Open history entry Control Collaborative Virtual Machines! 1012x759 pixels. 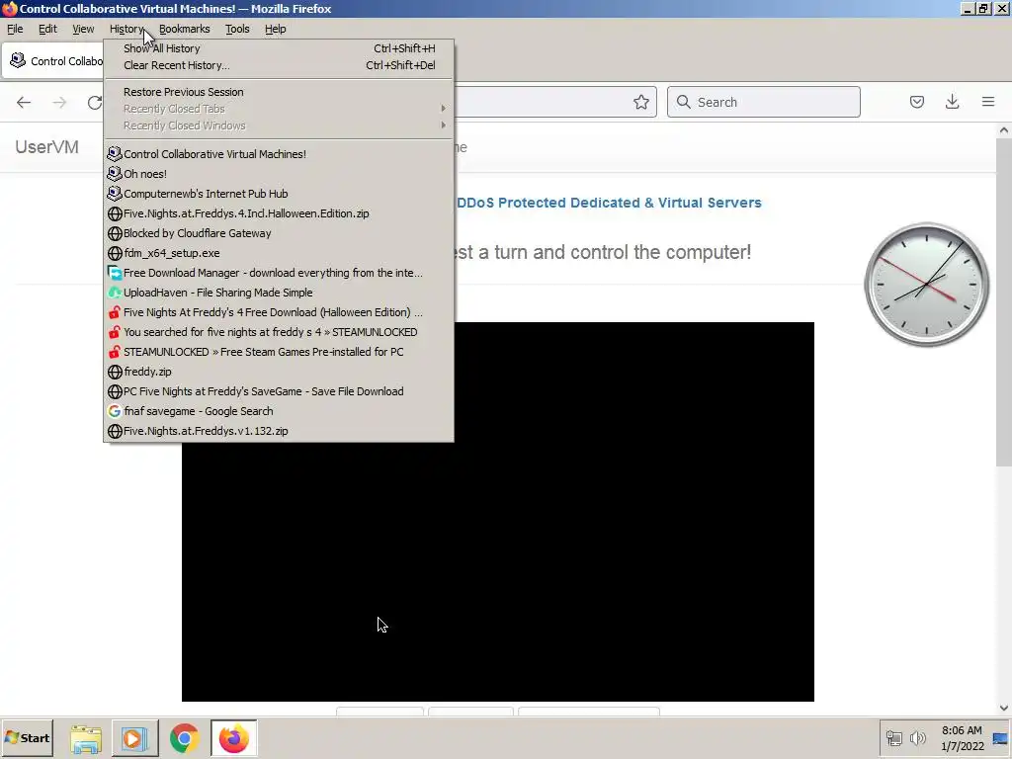click(x=279, y=154)
